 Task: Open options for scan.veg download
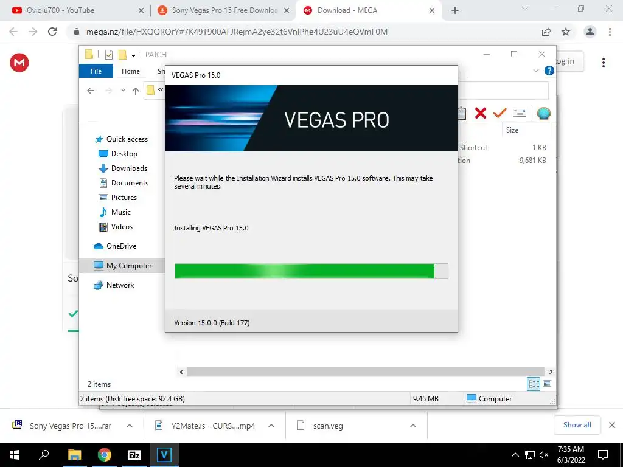pos(413,426)
